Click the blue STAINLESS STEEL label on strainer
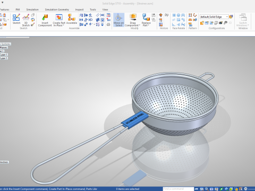This screenshot has width=255, height=191. click(135, 119)
